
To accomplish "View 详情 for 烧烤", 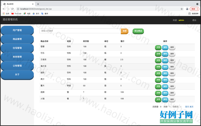I will coord(158,93).
